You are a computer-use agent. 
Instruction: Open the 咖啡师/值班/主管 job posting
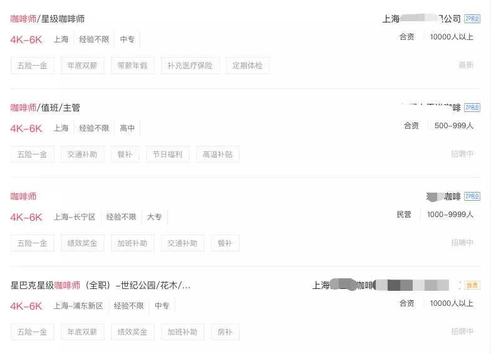(45, 108)
